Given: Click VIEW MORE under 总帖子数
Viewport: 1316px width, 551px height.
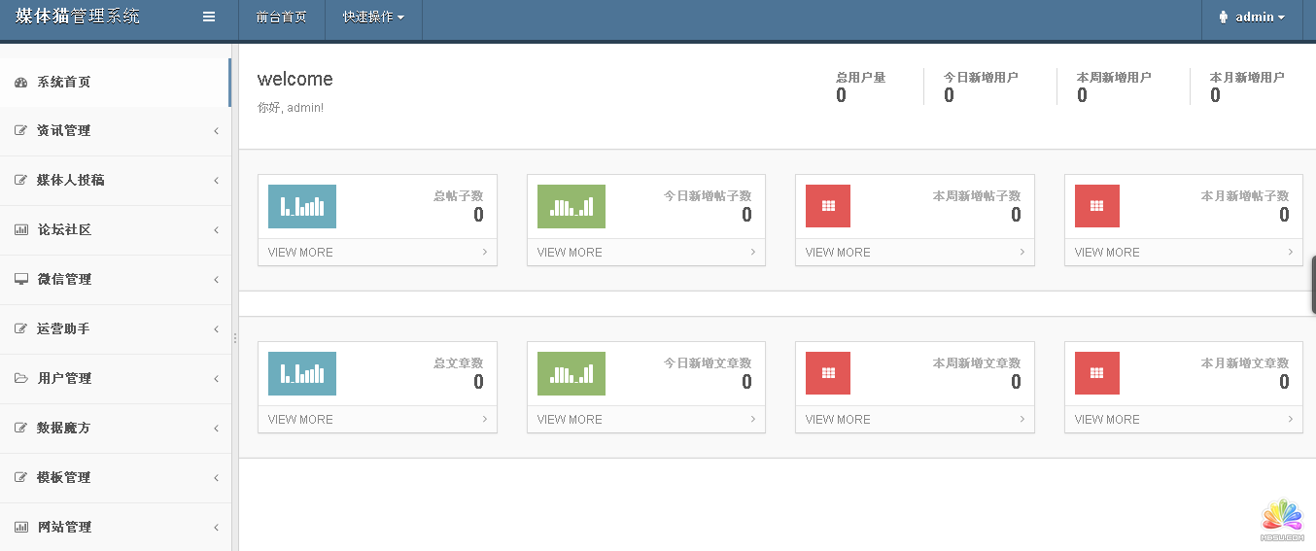Looking at the screenshot, I should click(300, 253).
